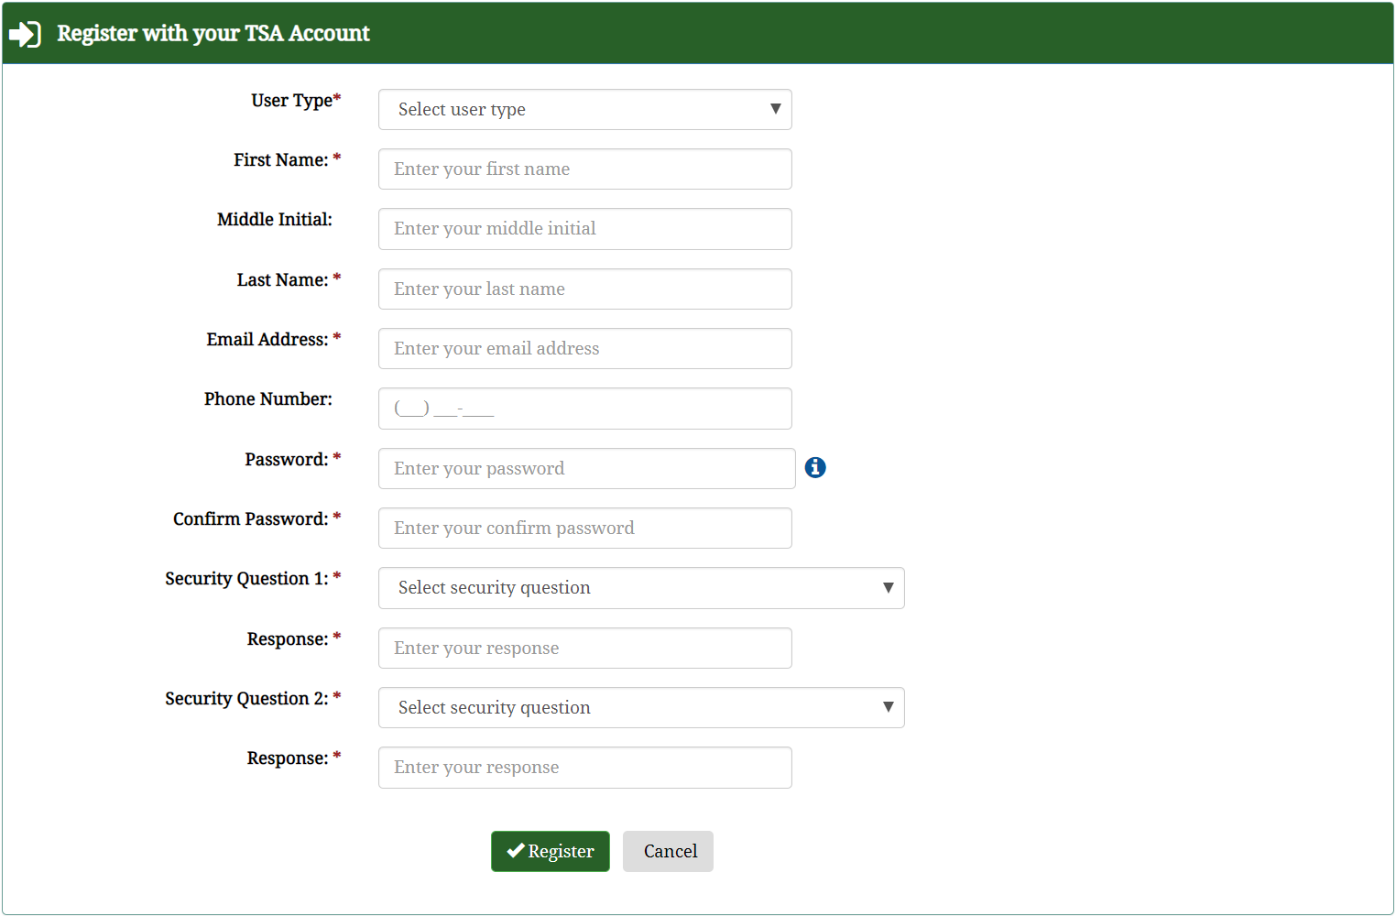
Task: Click the Register with your TSA Account heading
Action: [x=213, y=34]
